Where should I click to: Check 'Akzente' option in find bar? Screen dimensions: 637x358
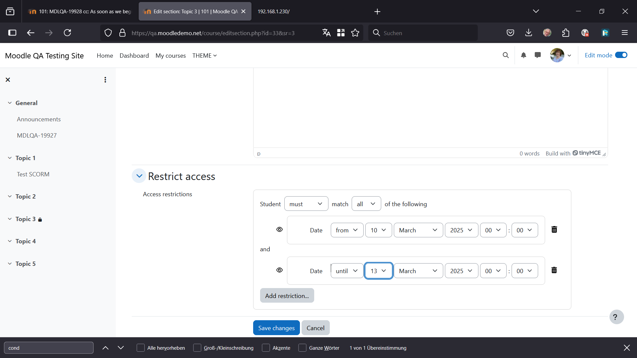(266, 348)
